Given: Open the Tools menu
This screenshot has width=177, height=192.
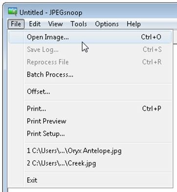Looking at the screenshot, I should coord(79,24).
